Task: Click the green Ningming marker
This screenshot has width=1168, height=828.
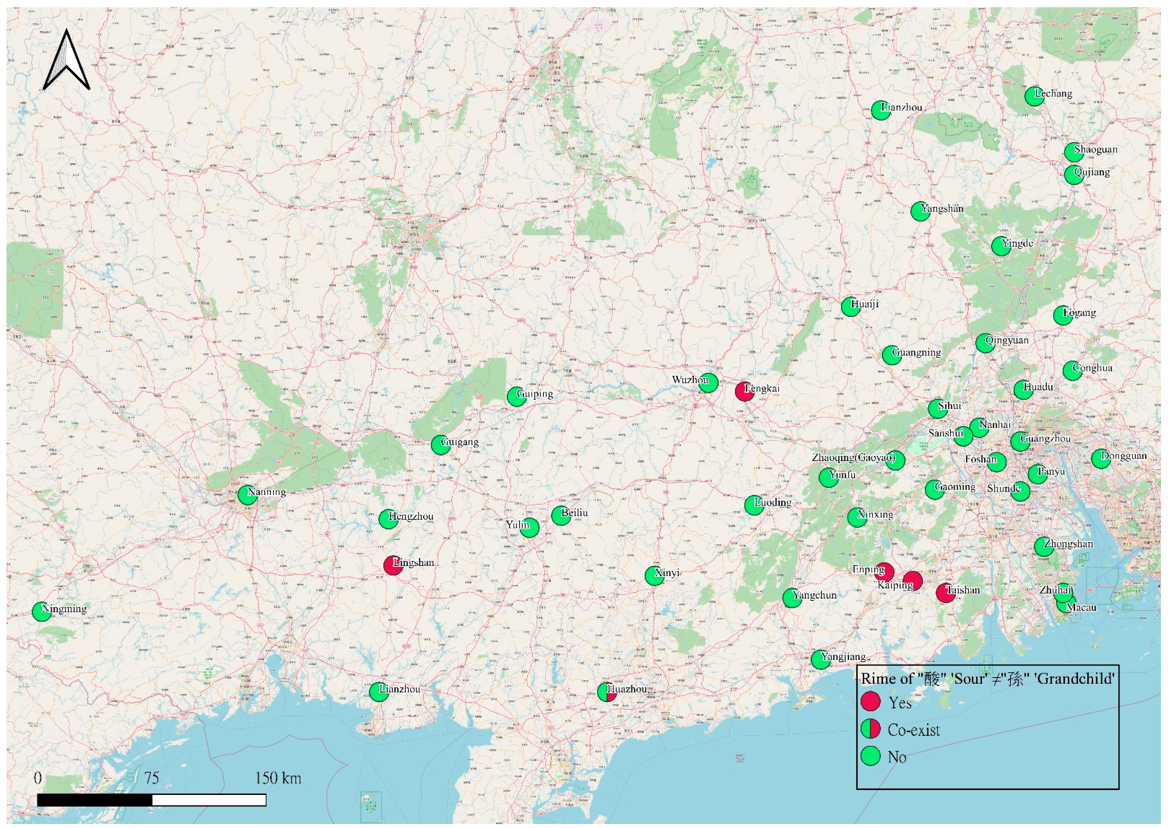Action: (41, 611)
